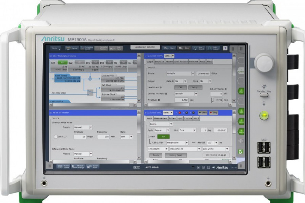Viewport: 305px width, 203px height.
Task: Open the Application Selector
Action: pos(145,47)
